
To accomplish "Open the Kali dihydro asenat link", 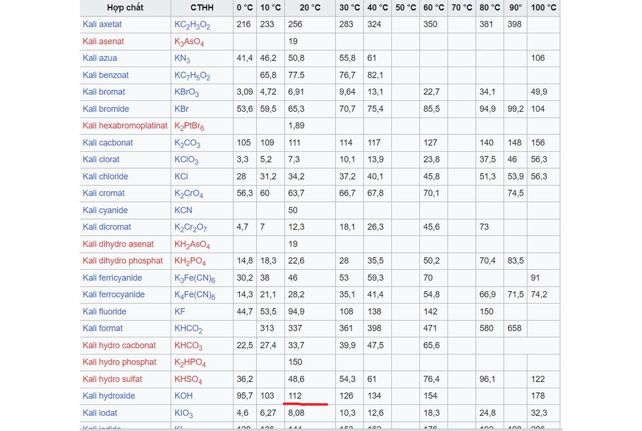I will click(118, 244).
